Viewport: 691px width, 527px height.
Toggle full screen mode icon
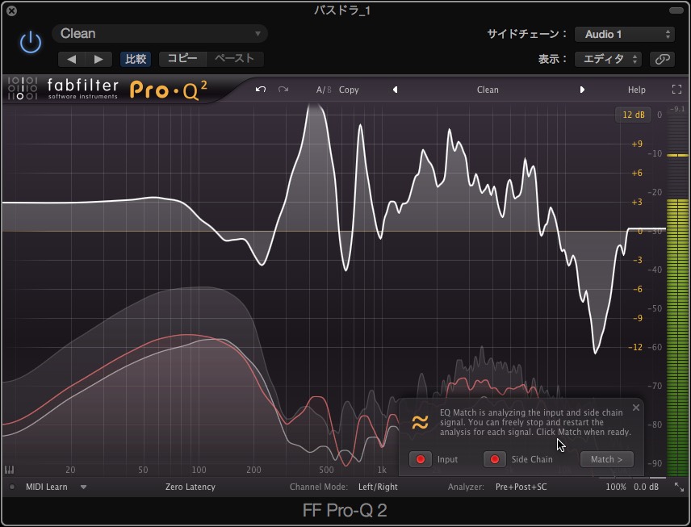point(677,90)
